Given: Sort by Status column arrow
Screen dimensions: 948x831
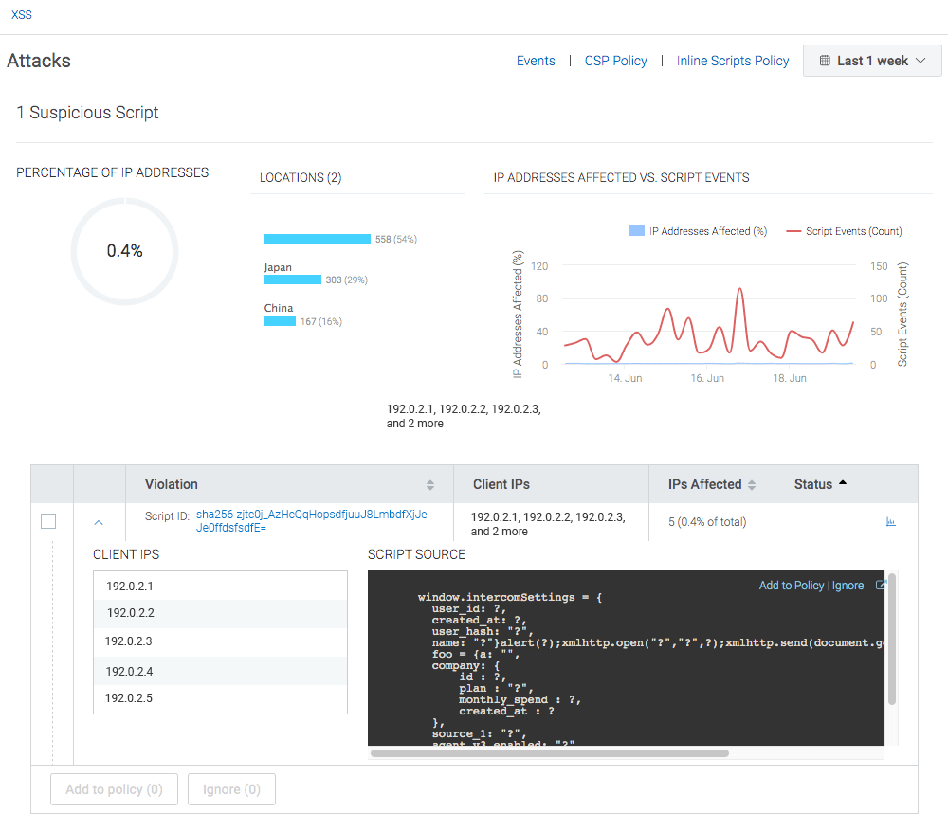Looking at the screenshot, I should 843,483.
